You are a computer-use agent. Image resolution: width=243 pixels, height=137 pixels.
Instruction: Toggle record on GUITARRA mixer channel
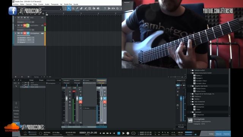tap(80, 102)
